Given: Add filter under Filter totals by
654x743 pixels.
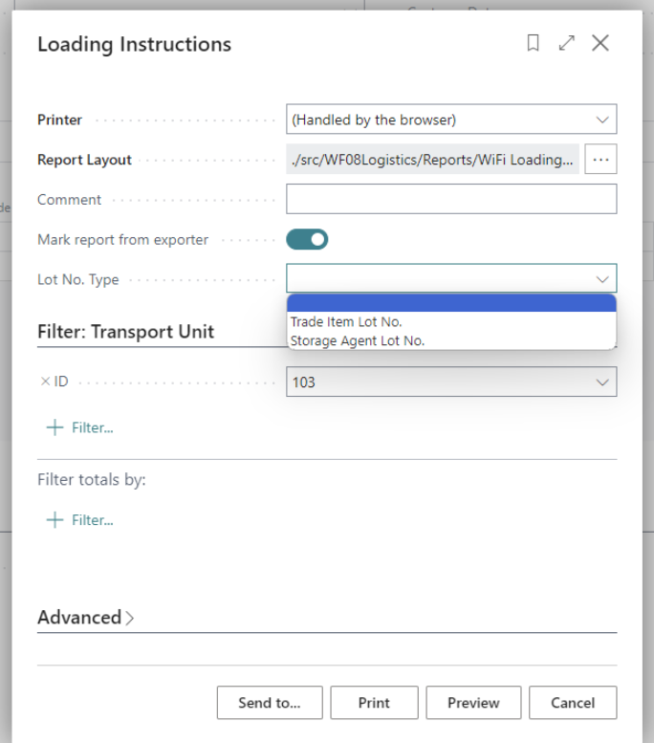Looking at the screenshot, I should click(81, 520).
